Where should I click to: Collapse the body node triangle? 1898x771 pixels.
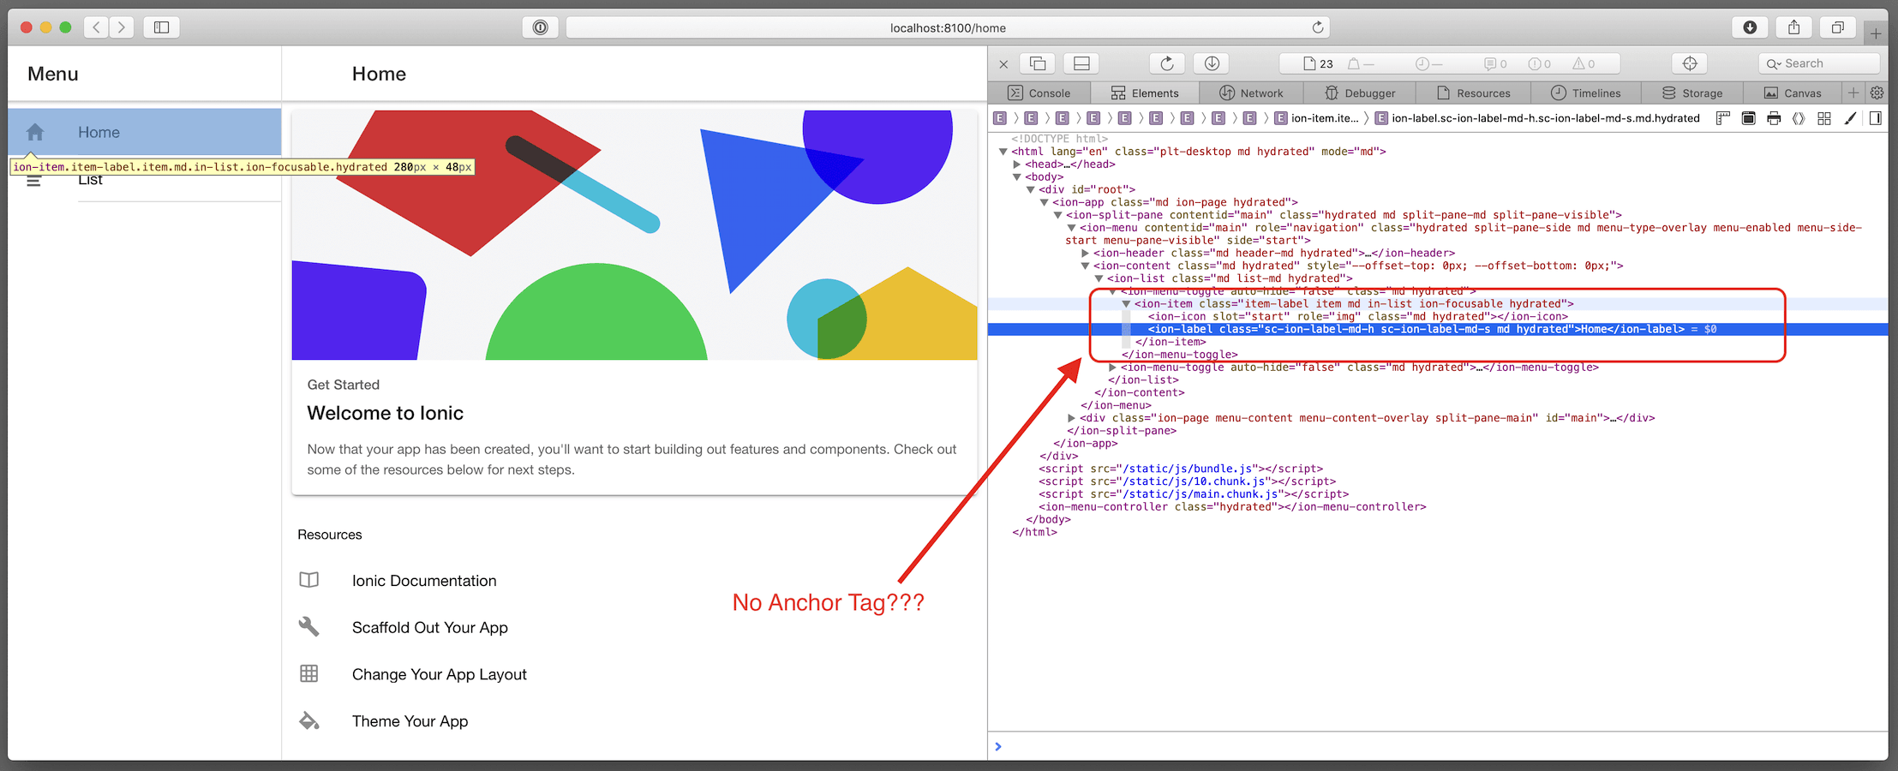pos(1017,177)
